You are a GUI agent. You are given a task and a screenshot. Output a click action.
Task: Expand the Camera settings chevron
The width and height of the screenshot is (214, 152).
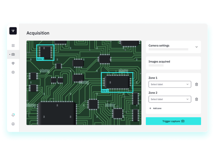196,47
